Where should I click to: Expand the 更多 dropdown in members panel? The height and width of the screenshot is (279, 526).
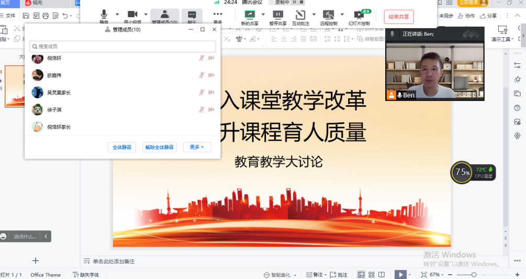pyautogui.click(x=197, y=147)
